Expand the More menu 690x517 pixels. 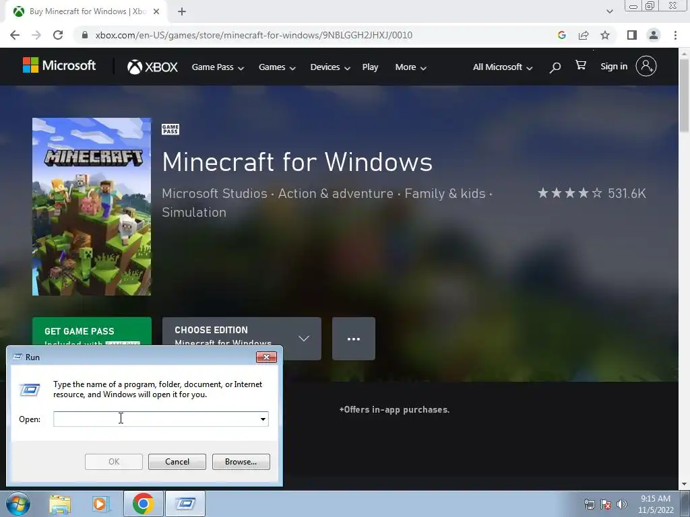point(410,67)
